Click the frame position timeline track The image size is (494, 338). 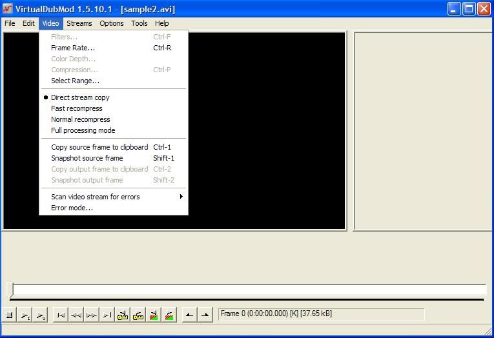coord(249,290)
